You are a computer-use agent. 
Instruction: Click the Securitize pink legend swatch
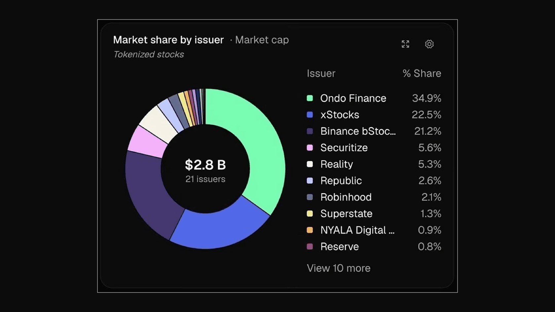click(x=310, y=148)
